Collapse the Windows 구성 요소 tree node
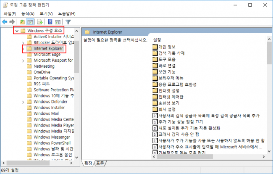 pos(17,31)
